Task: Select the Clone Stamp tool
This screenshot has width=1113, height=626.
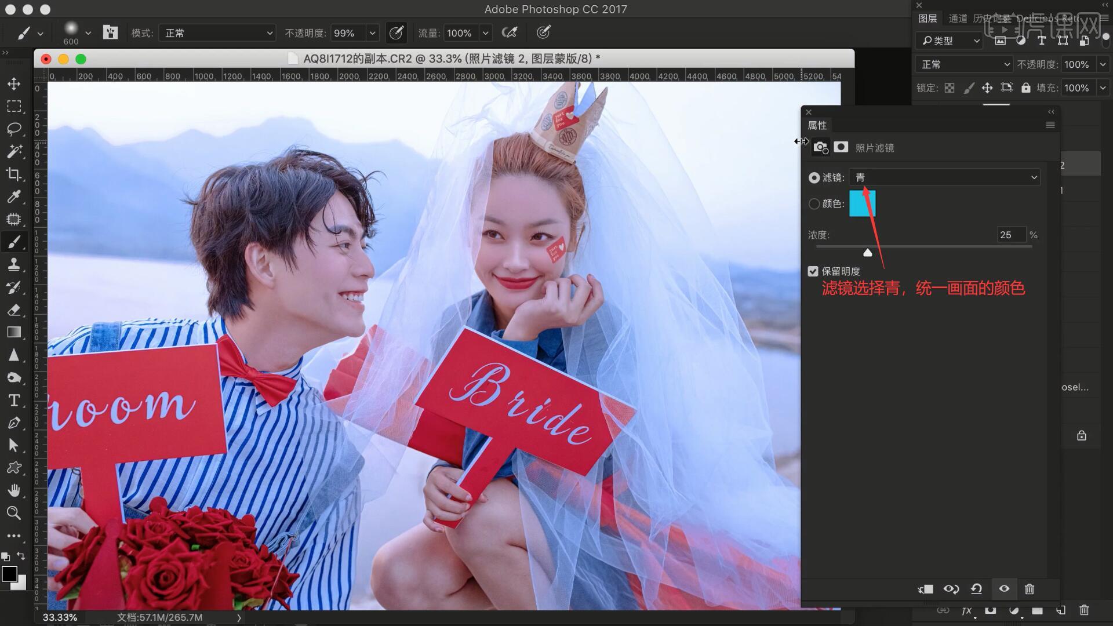Action: point(14,264)
